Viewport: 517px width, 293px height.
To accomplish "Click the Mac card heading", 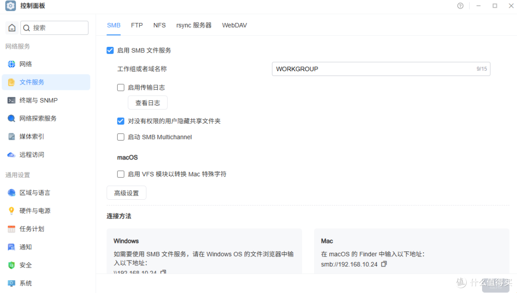I will [x=327, y=241].
